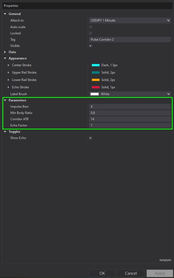
Task: Select the orange Lower Rail Stroke swatch
Action: coord(96,80)
